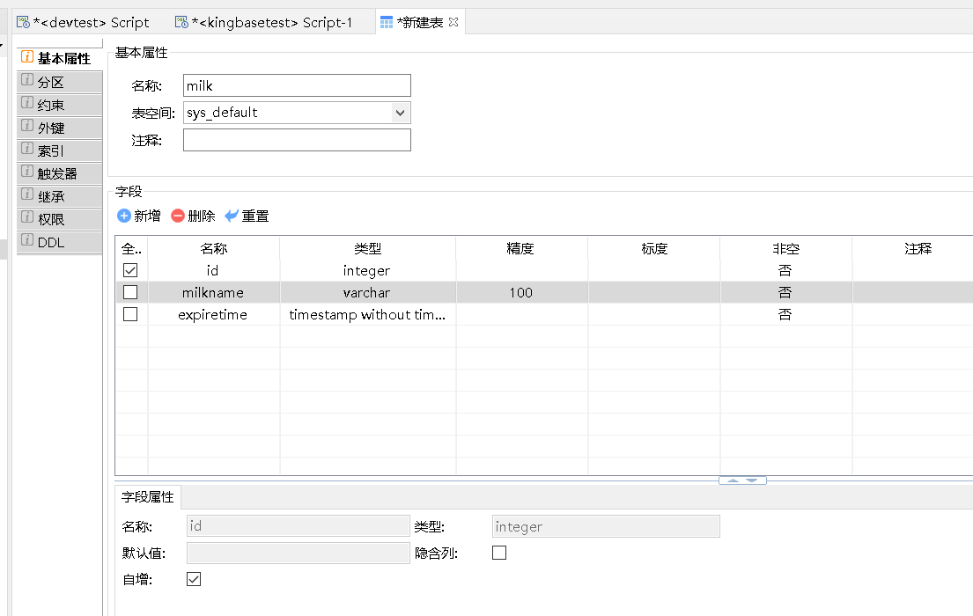Open the 约束 section icon
The image size is (973, 616).
27,104
